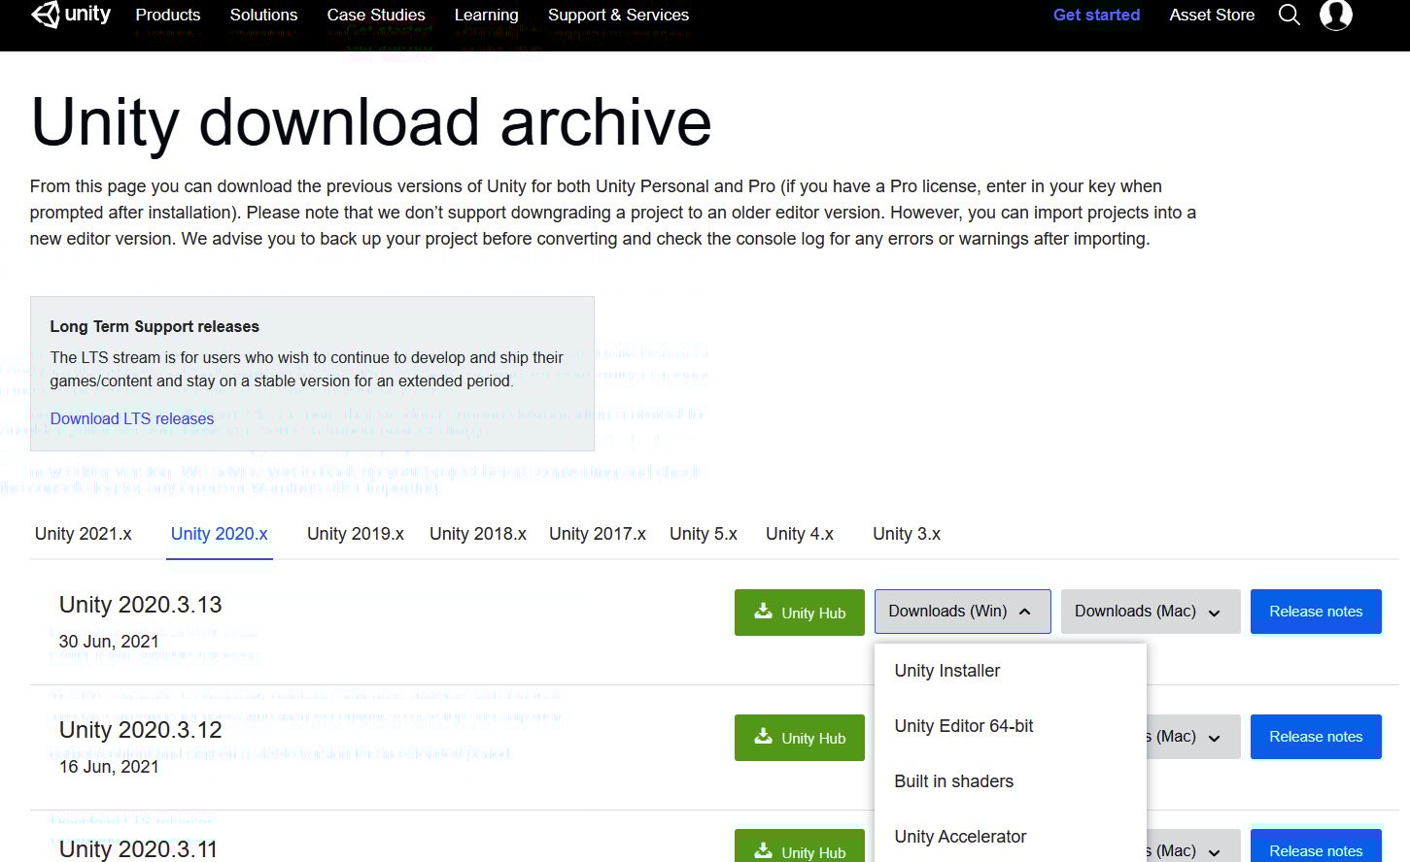This screenshot has width=1410, height=862.
Task: Follow the Download LTS releases link
Action: coord(132,418)
